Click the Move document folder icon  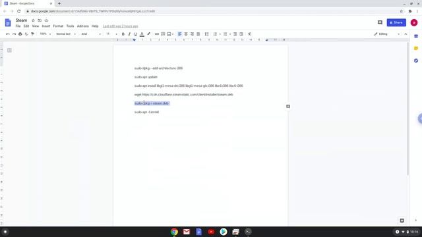click(x=40, y=20)
